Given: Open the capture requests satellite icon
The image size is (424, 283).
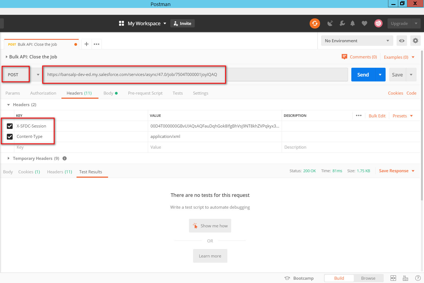Looking at the screenshot, I should click(x=330, y=23).
